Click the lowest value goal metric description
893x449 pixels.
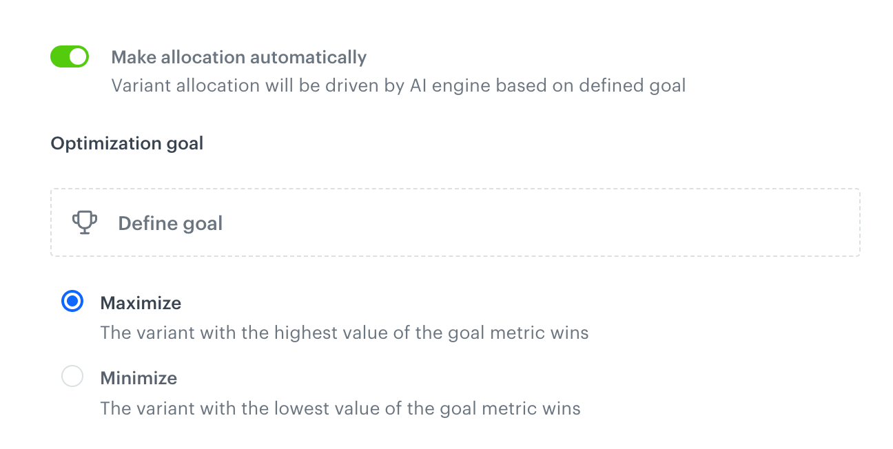point(341,408)
